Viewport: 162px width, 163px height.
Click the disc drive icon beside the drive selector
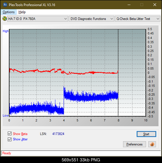4,19
